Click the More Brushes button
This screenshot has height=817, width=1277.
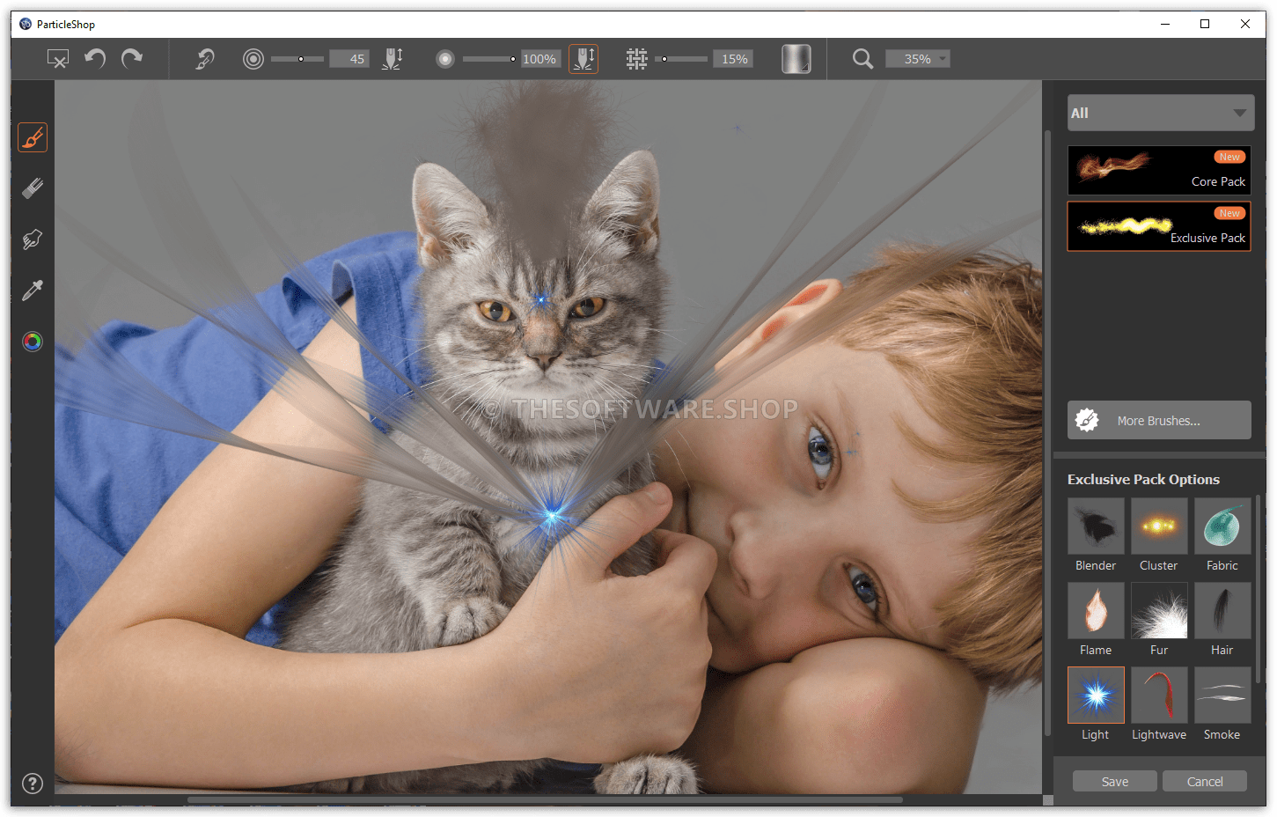click(x=1158, y=420)
